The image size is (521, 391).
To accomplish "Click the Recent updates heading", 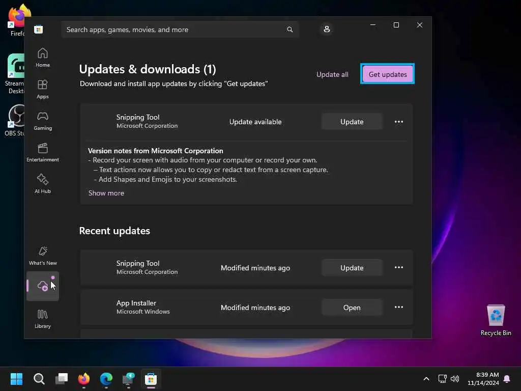I will coord(114,231).
